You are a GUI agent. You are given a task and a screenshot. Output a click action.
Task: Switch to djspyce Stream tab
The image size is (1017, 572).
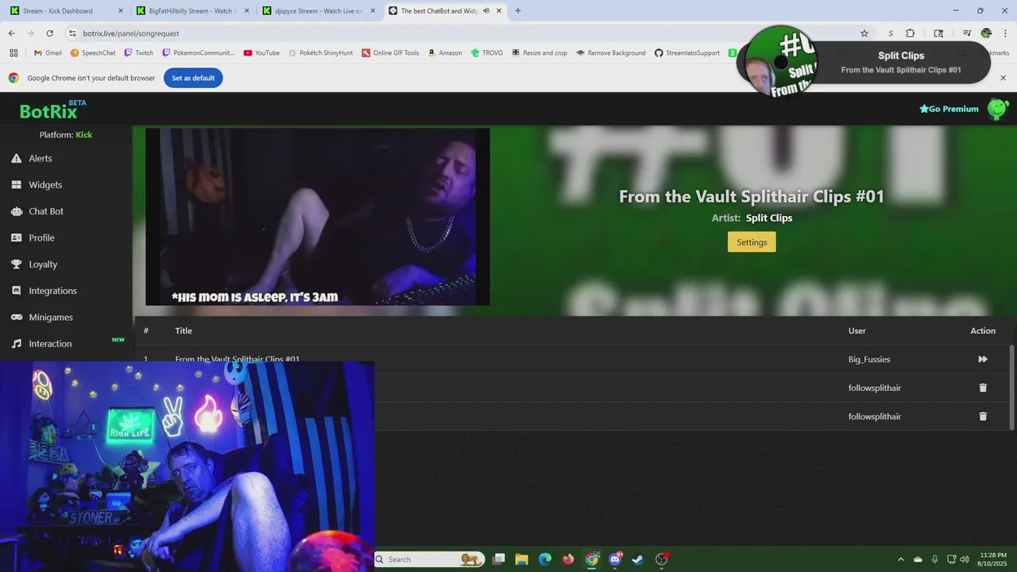pos(318,11)
